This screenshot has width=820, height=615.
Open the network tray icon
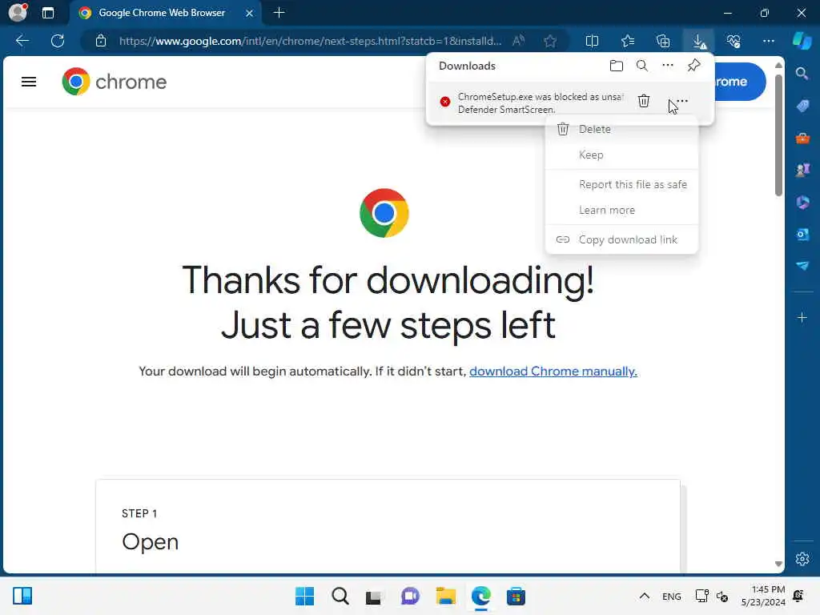tap(701, 596)
